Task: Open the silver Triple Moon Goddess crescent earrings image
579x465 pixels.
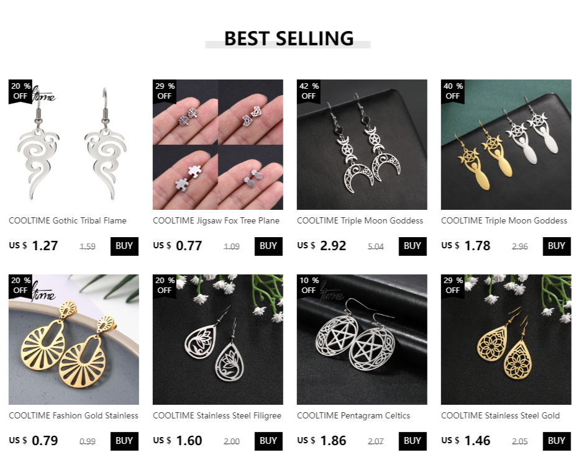Action: tap(362, 145)
